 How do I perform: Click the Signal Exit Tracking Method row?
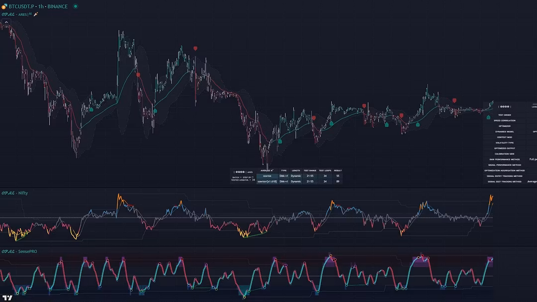point(504,182)
